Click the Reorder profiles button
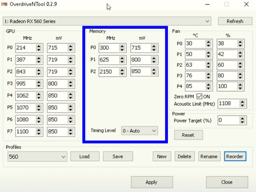Viewport: 256px width, 192px height. (x=235, y=156)
